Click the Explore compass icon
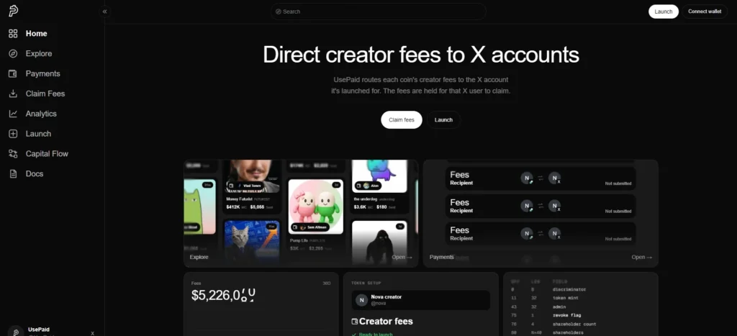The image size is (737, 336). 13,53
